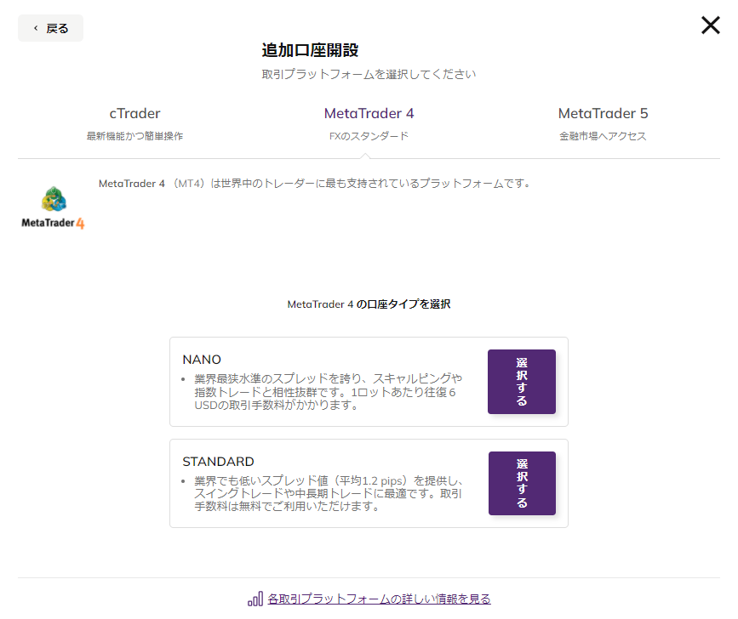Click the MT4 description sentence text
738x619 pixels.
[315, 184]
